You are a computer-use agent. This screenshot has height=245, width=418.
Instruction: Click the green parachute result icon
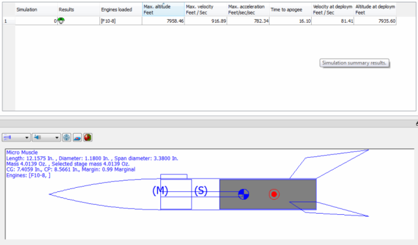61,20
